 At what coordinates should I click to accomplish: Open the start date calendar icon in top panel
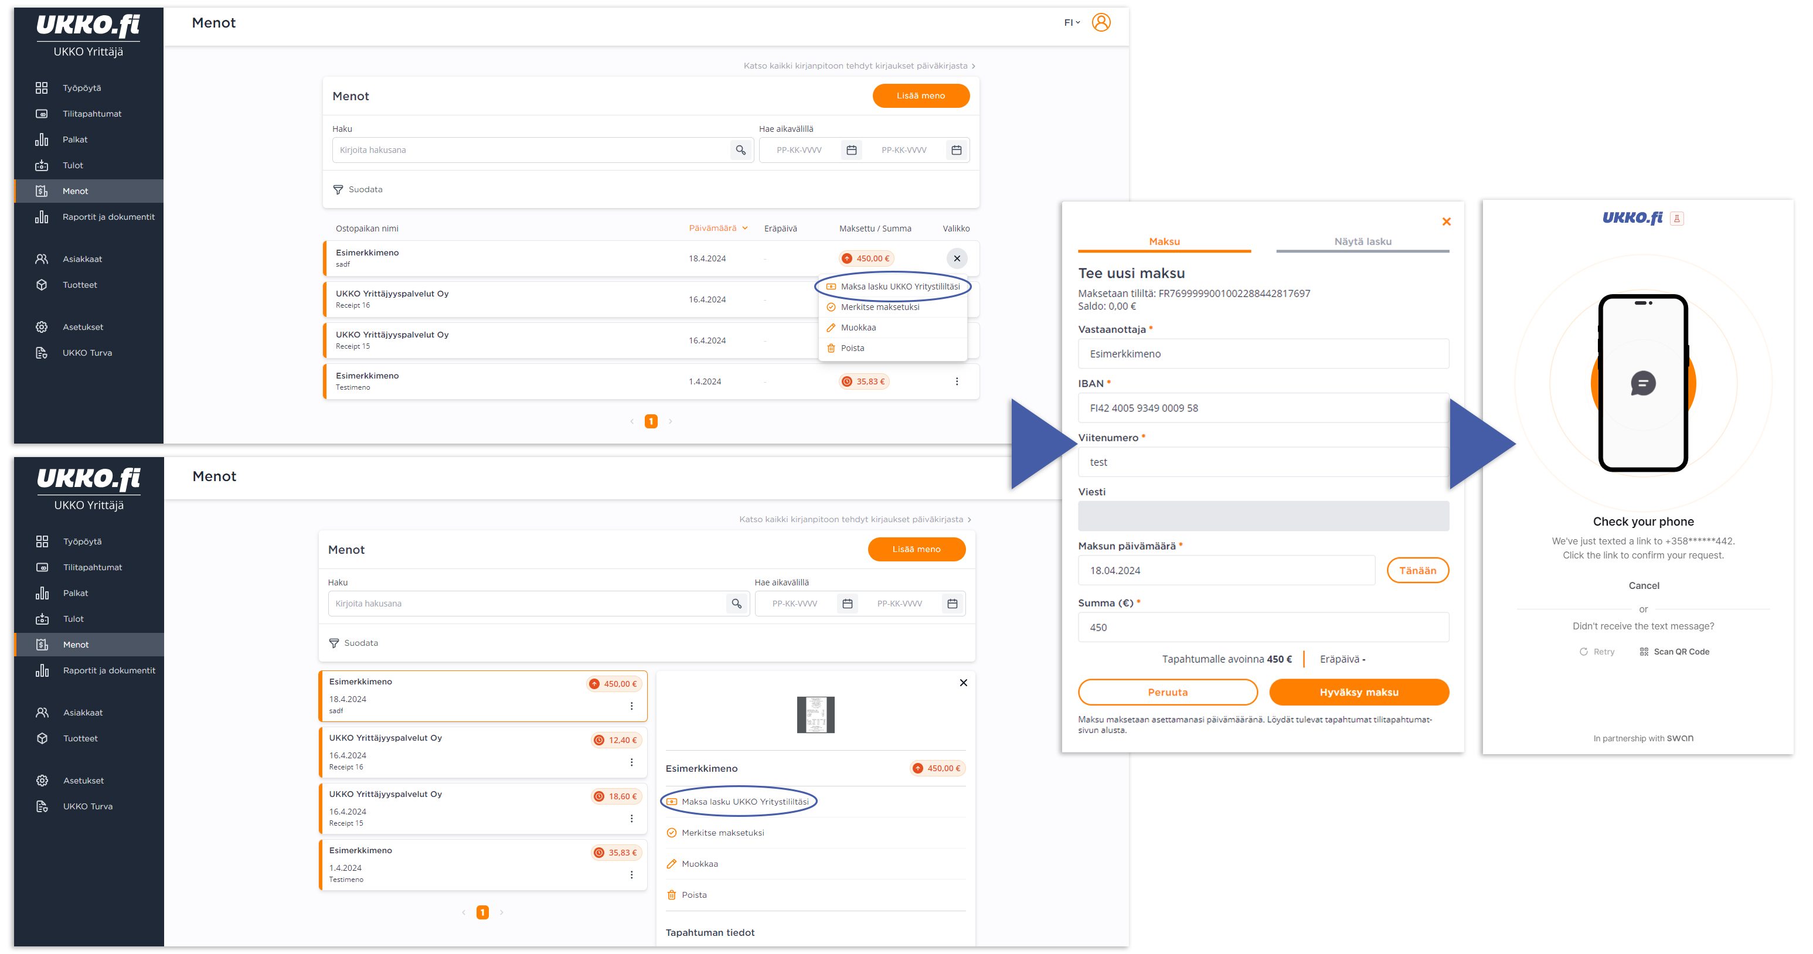coord(852,150)
